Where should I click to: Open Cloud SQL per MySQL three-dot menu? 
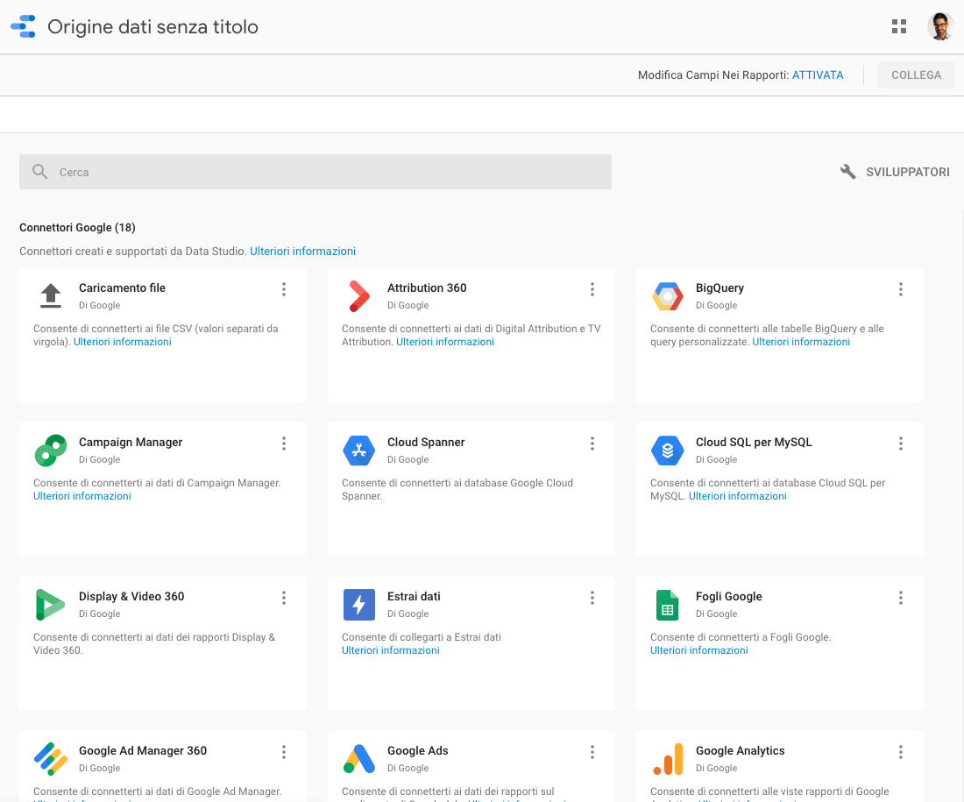pyautogui.click(x=901, y=444)
